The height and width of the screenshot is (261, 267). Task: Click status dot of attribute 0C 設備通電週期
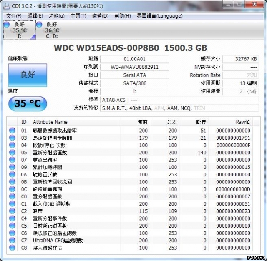click(x=12, y=189)
